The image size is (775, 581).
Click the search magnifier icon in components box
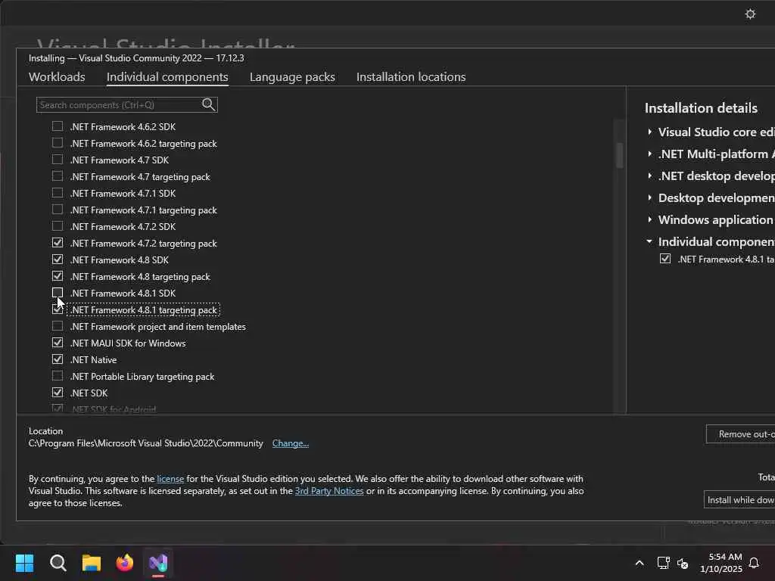pyautogui.click(x=209, y=104)
